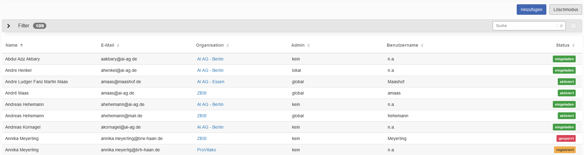Type in the Suche input field
The width and height of the screenshot is (584, 155).
pyautogui.click(x=525, y=26)
